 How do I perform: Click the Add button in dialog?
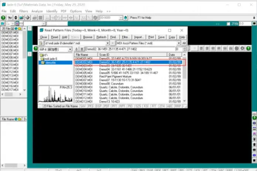tap(65, 37)
